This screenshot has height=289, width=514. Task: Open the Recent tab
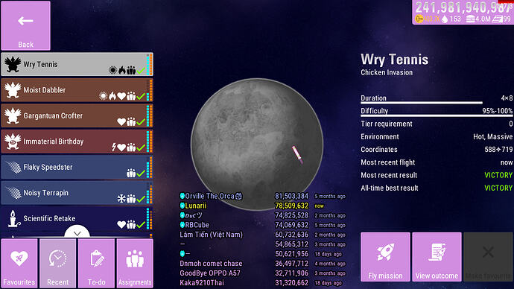pos(57,263)
